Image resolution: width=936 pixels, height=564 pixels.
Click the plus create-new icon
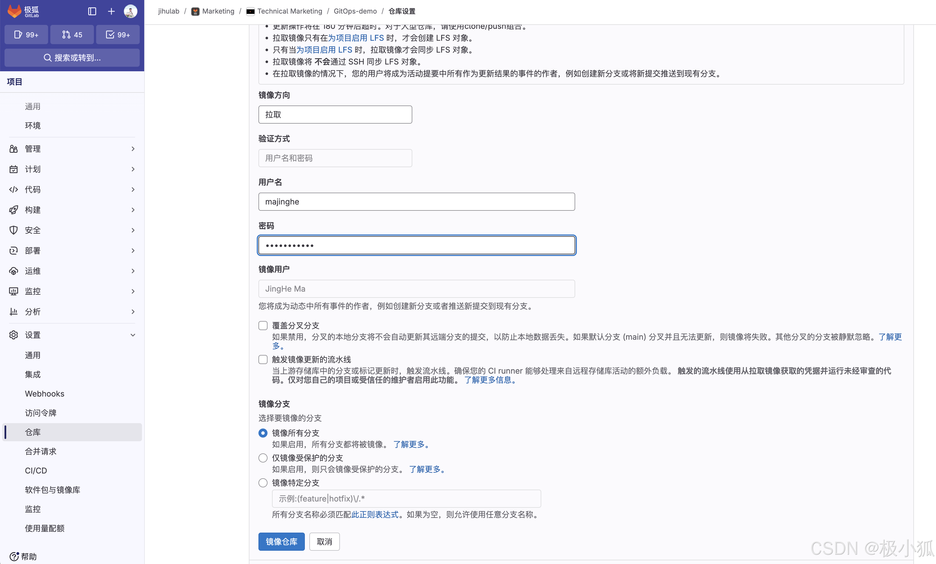(111, 11)
